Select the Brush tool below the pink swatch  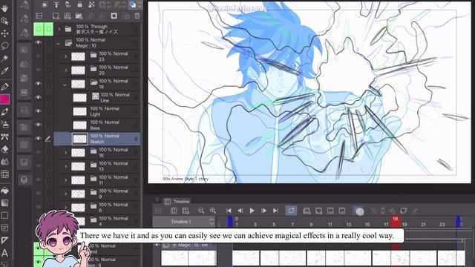(x=4, y=112)
